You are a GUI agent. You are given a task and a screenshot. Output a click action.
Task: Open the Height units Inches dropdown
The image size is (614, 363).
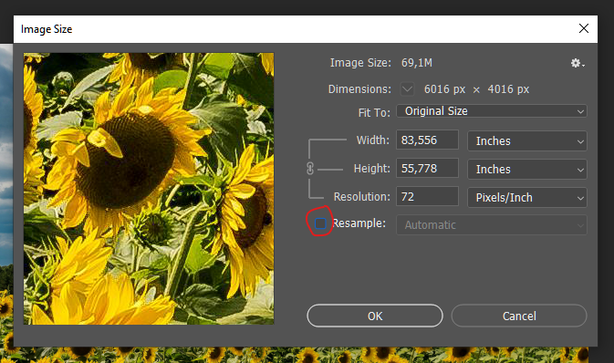[x=527, y=169]
